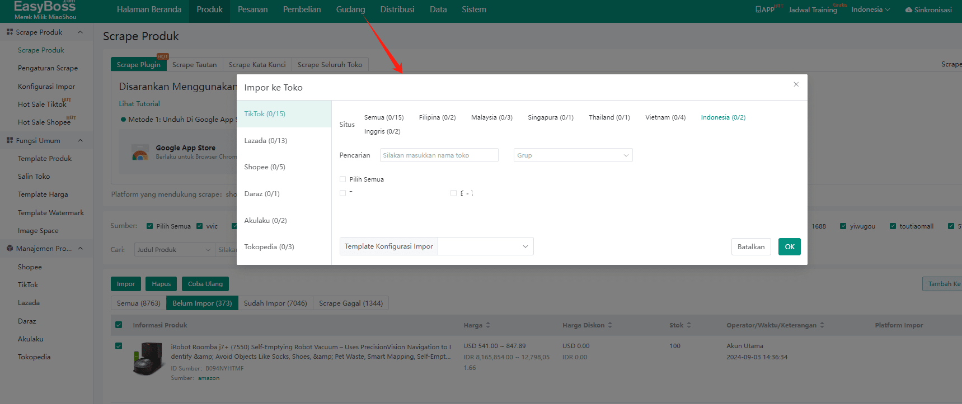This screenshot has height=404, width=962.
Task: Open the Template Konfigurasi Impor dropdown
Action: coord(485,246)
